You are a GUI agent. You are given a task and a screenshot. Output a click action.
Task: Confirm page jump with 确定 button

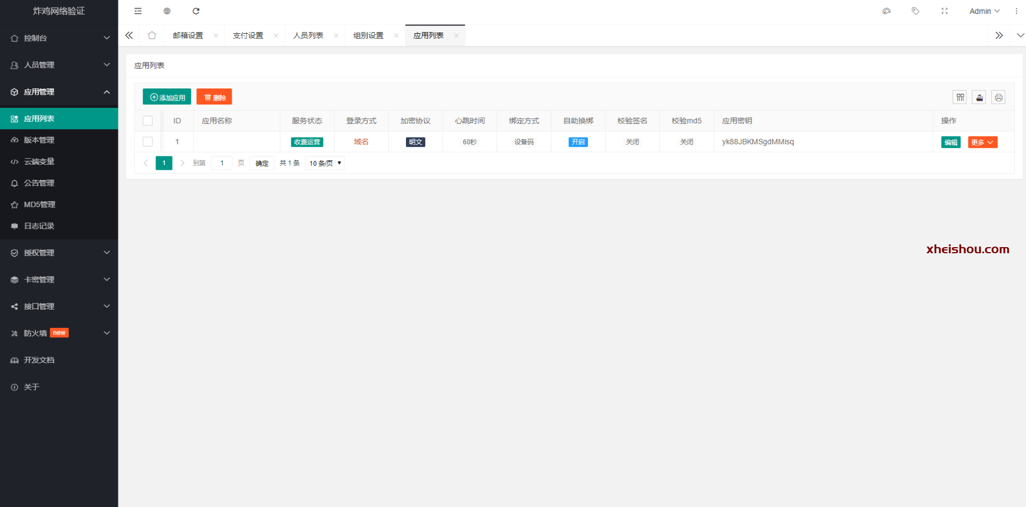(x=262, y=163)
